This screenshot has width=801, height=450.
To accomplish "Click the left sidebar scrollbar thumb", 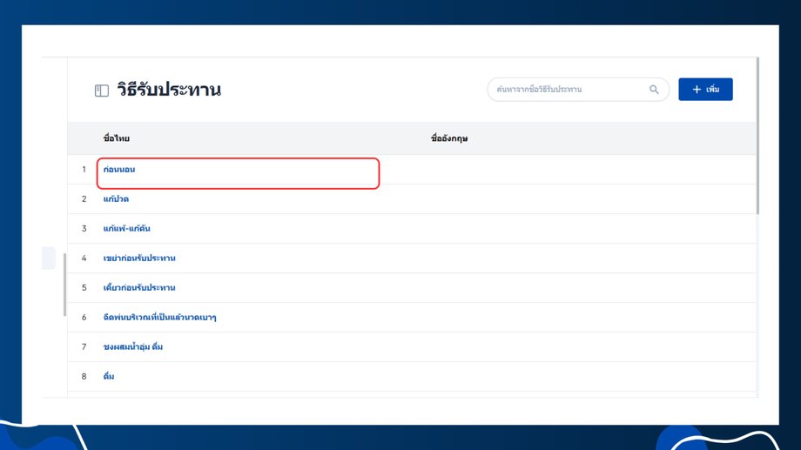I will pyautogui.click(x=64, y=285).
